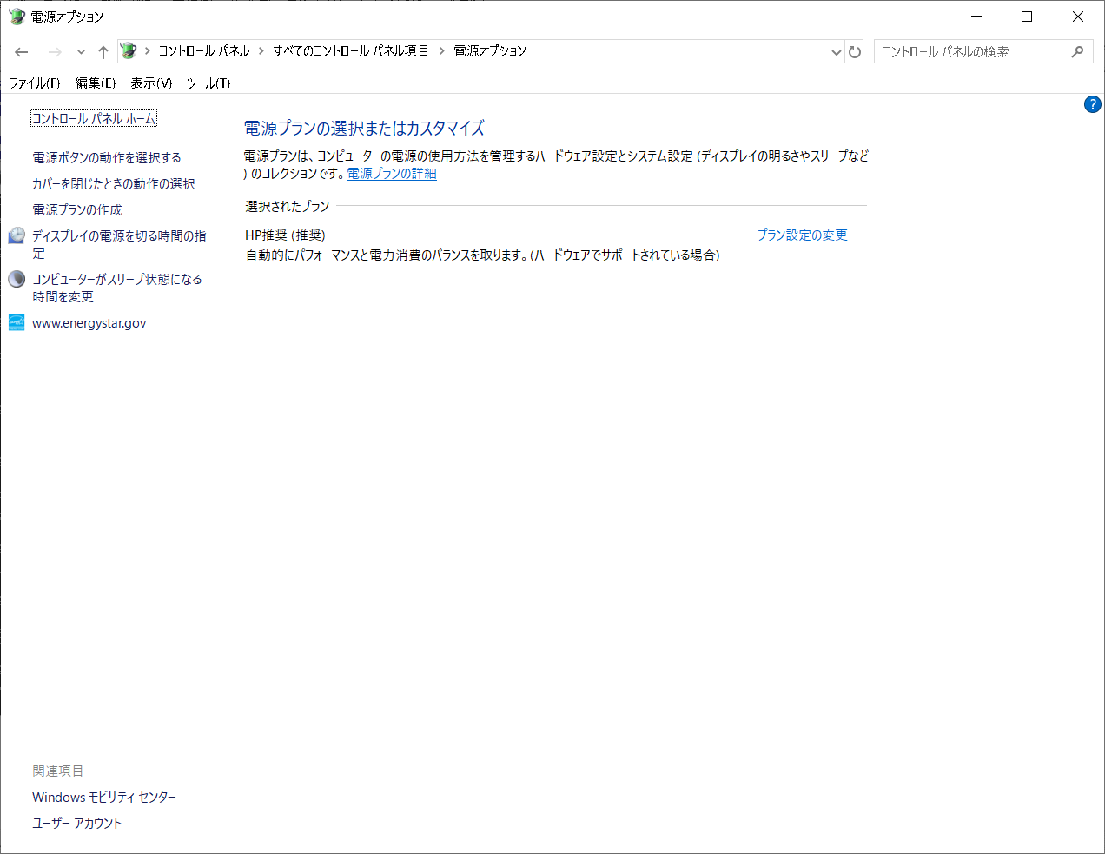Open the 表示 menu
1105x854 pixels.
[x=149, y=83]
